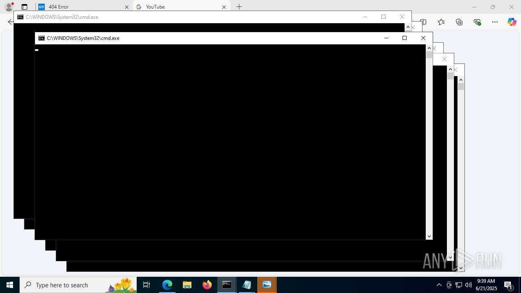
Task: Open Microsoft Edge from the taskbar
Action: (x=167, y=285)
